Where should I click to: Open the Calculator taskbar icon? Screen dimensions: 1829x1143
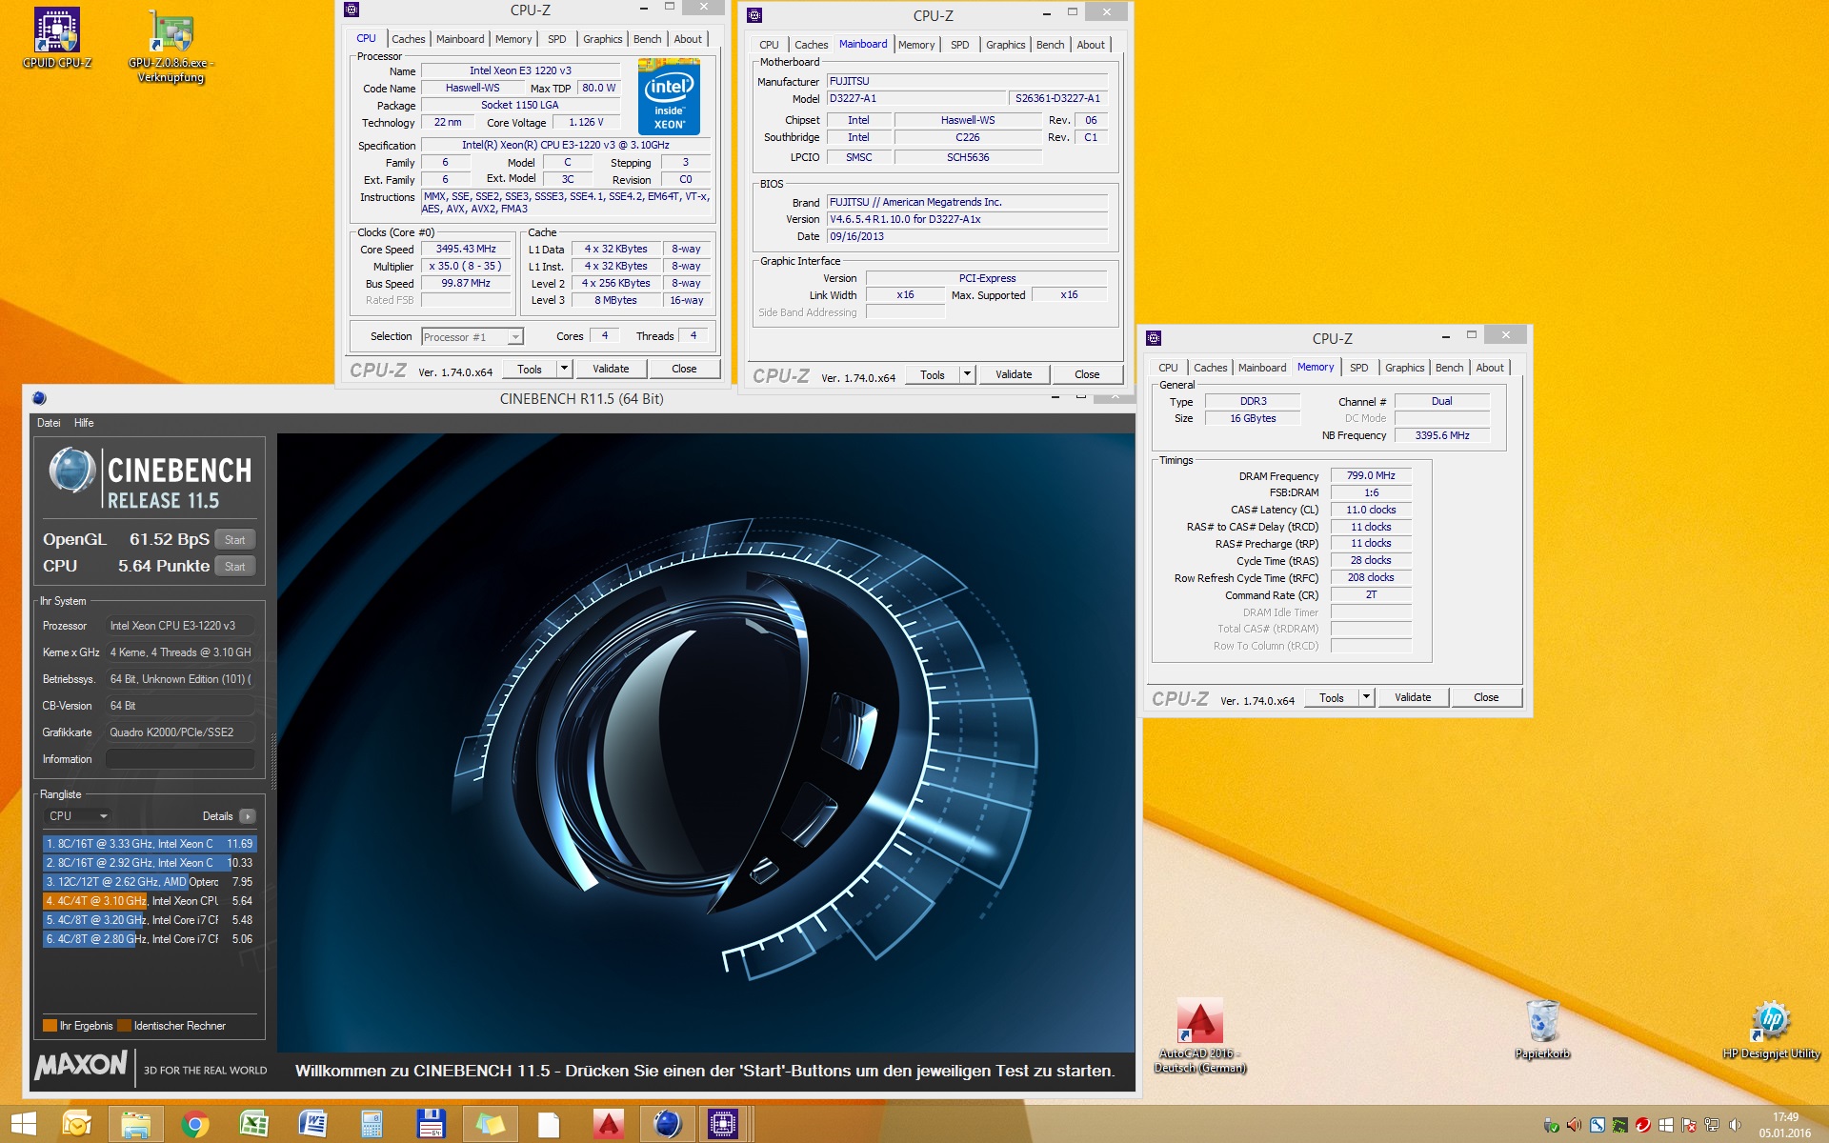[x=372, y=1124]
